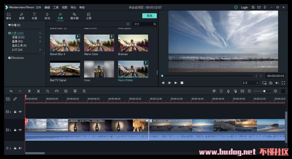Take a snapshot with the camera icon

point(271,83)
